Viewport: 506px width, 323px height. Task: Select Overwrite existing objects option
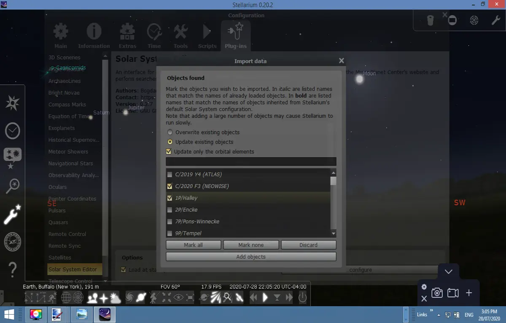pos(170,132)
